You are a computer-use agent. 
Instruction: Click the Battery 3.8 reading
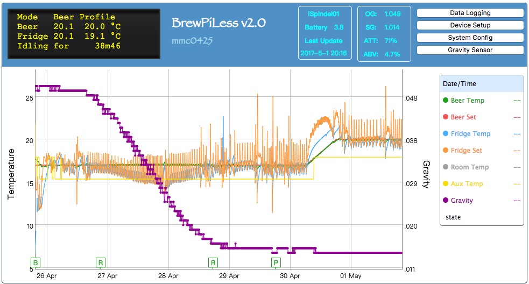pos(324,27)
